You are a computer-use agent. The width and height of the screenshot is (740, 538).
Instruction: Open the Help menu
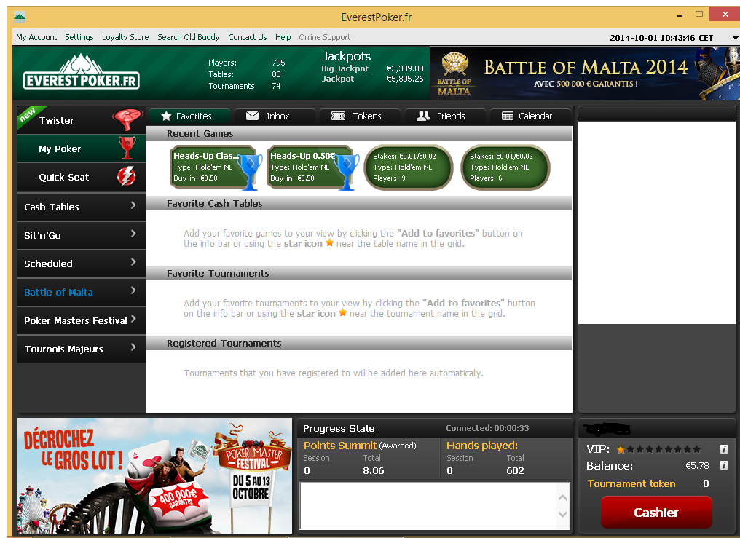[283, 37]
